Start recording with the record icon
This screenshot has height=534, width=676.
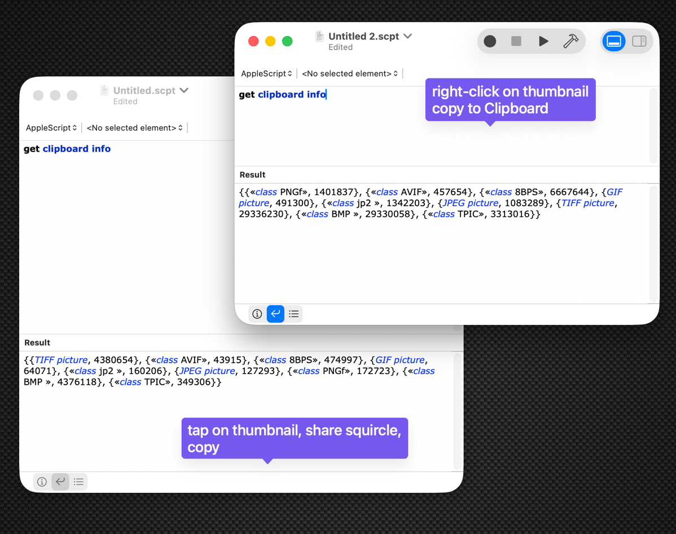(x=490, y=41)
